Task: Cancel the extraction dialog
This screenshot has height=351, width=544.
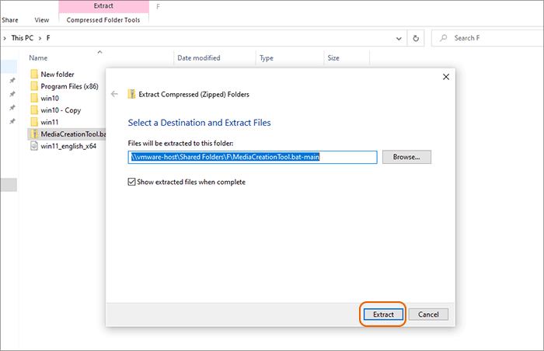Action: (x=428, y=315)
